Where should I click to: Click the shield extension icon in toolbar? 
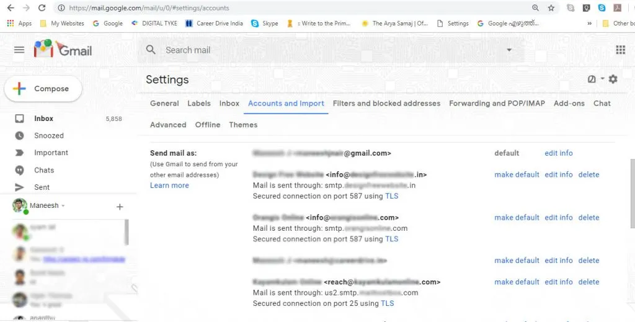(x=586, y=7)
